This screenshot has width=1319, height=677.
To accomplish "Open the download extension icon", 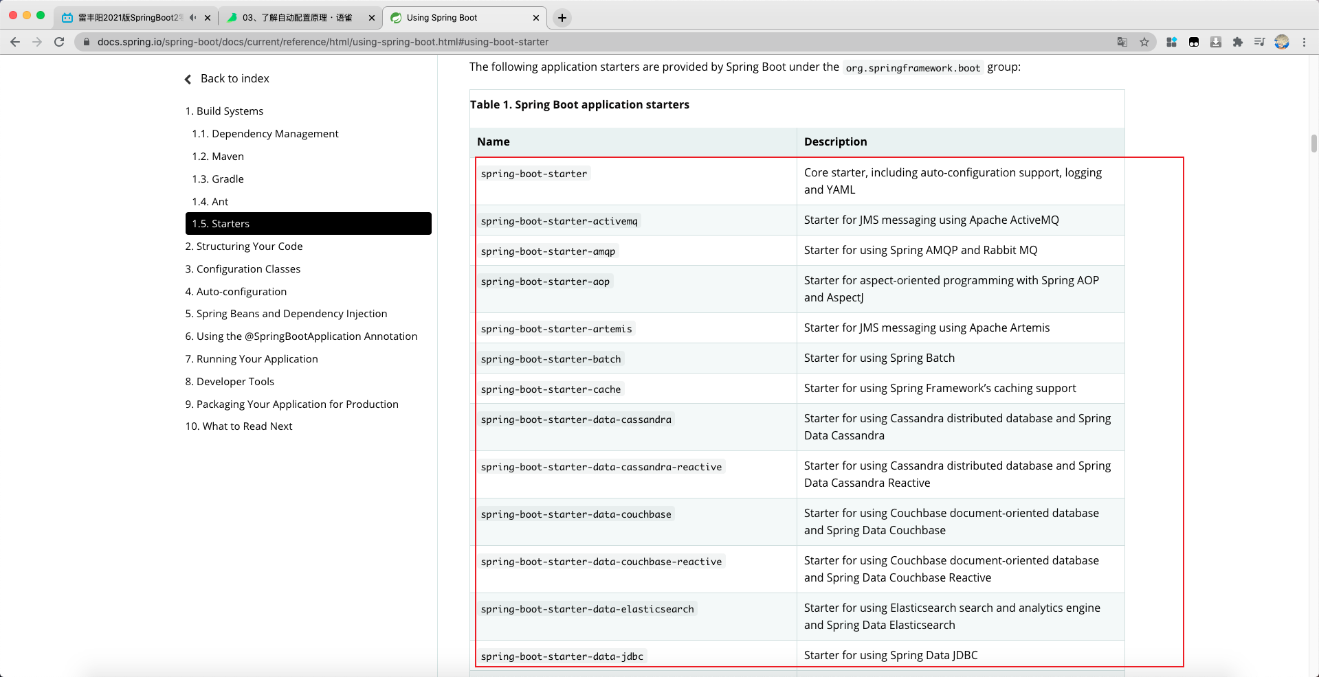I will click(x=1216, y=42).
